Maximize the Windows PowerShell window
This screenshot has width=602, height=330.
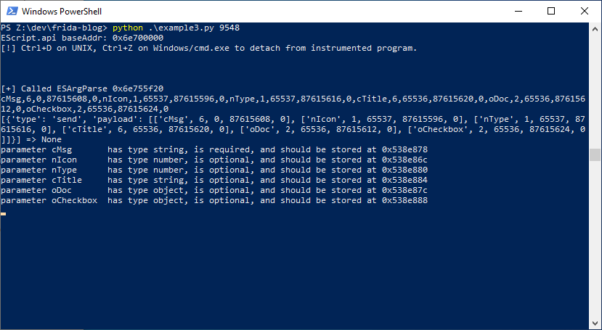pyautogui.click(x=551, y=11)
